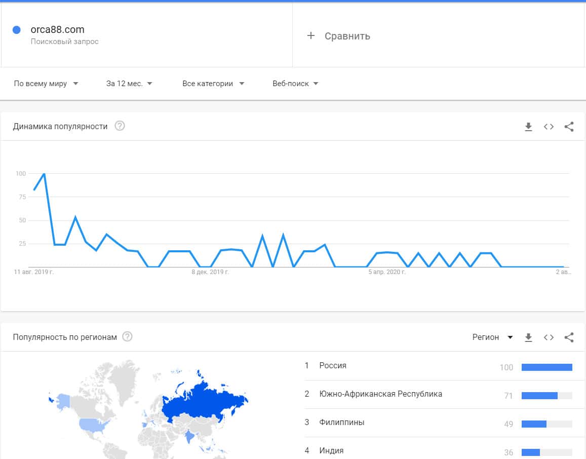Edit the orca88.com search term

pos(57,30)
